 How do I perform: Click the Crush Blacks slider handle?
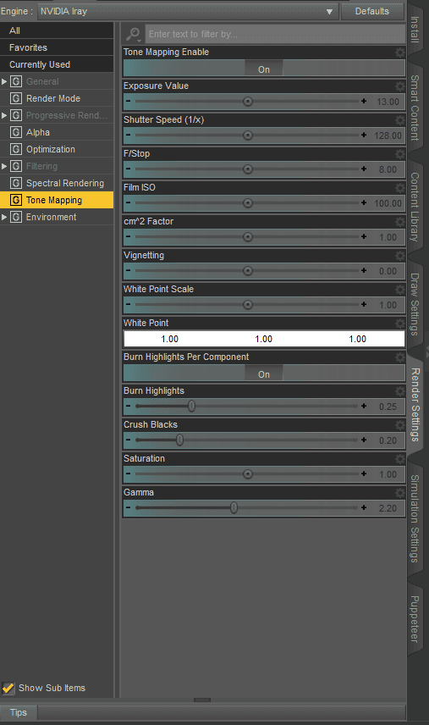click(179, 440)
